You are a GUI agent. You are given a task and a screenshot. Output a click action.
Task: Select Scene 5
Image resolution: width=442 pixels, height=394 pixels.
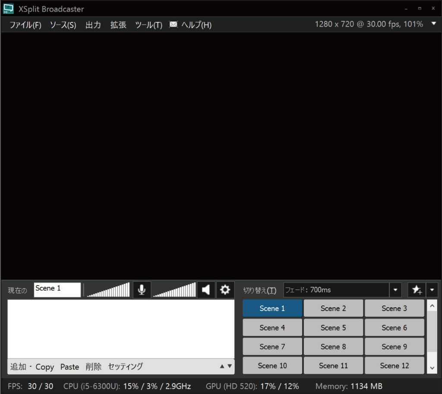(333, 327)
